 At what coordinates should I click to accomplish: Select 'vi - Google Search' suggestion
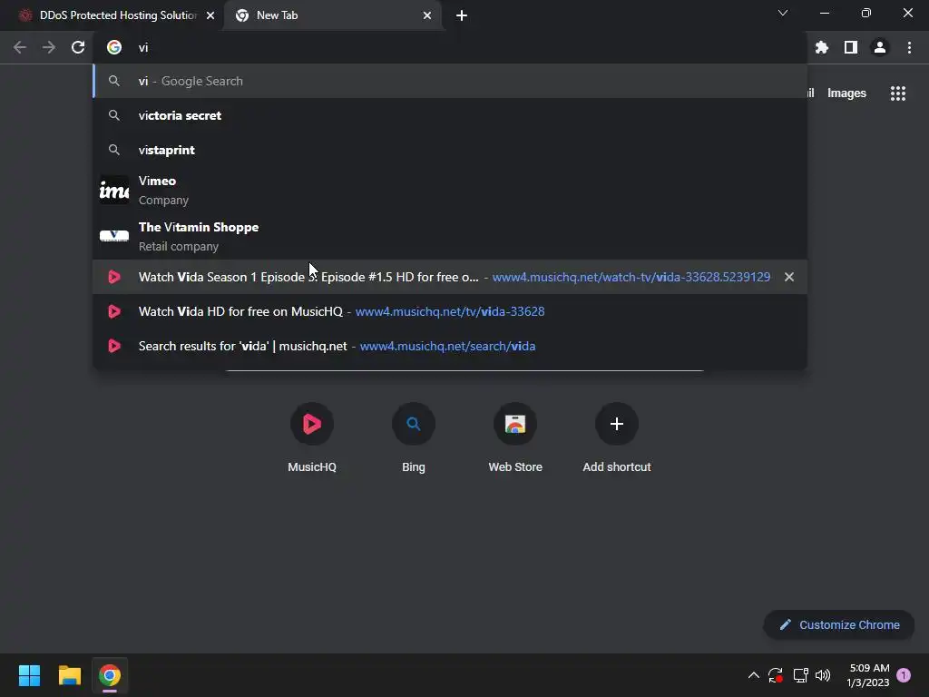coord(450,81)
